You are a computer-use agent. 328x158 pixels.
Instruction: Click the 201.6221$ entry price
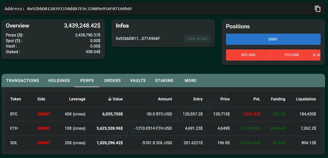click(x=193, y=143)
